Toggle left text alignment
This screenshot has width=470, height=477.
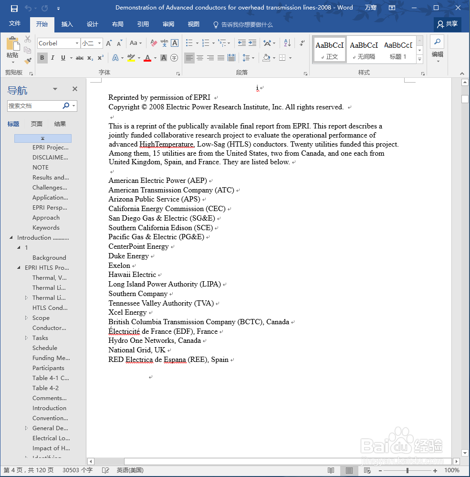(x=189, y=58)
